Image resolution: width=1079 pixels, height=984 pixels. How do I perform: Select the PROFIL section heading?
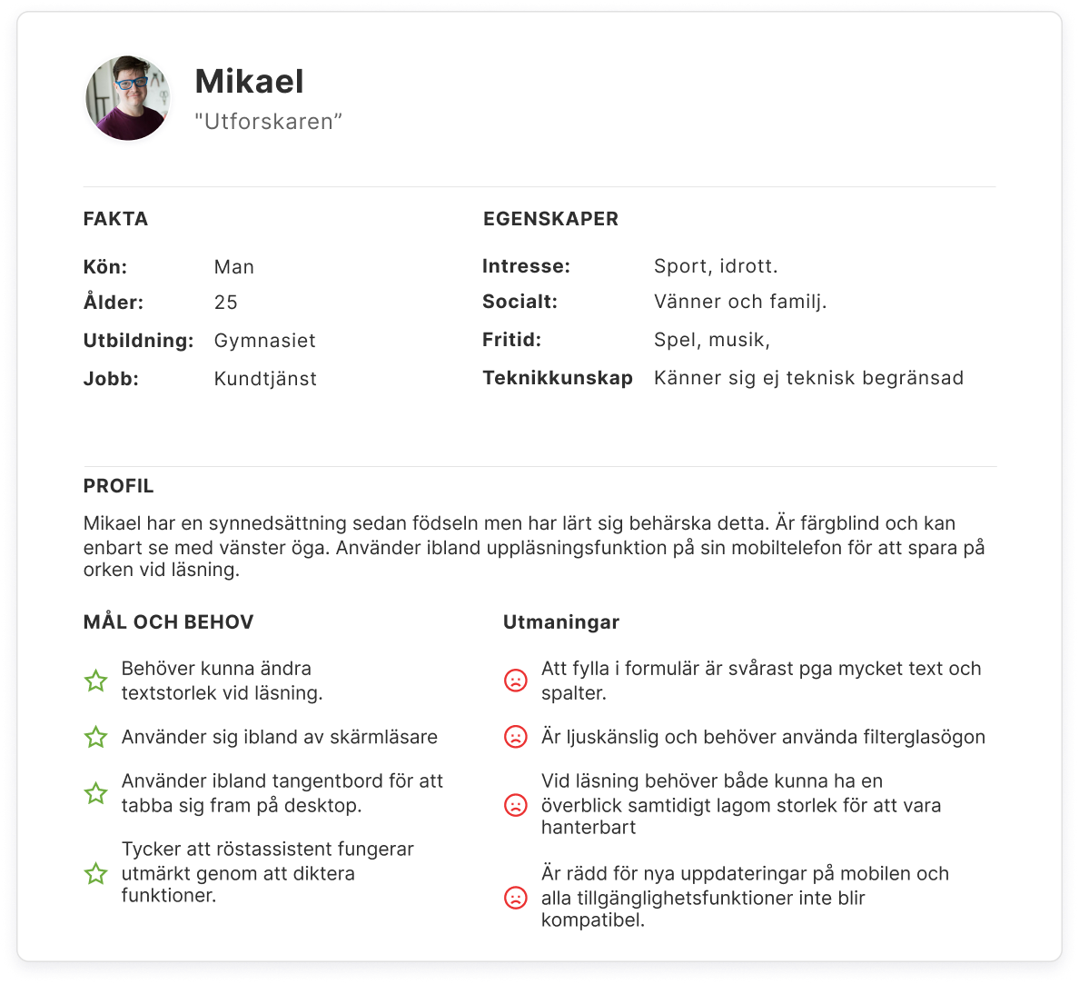tap(118, 486)
